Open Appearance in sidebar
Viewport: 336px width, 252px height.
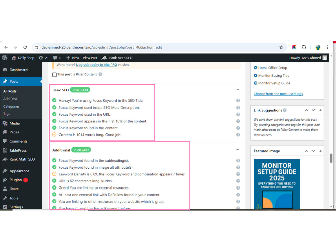tap(21, 171)
